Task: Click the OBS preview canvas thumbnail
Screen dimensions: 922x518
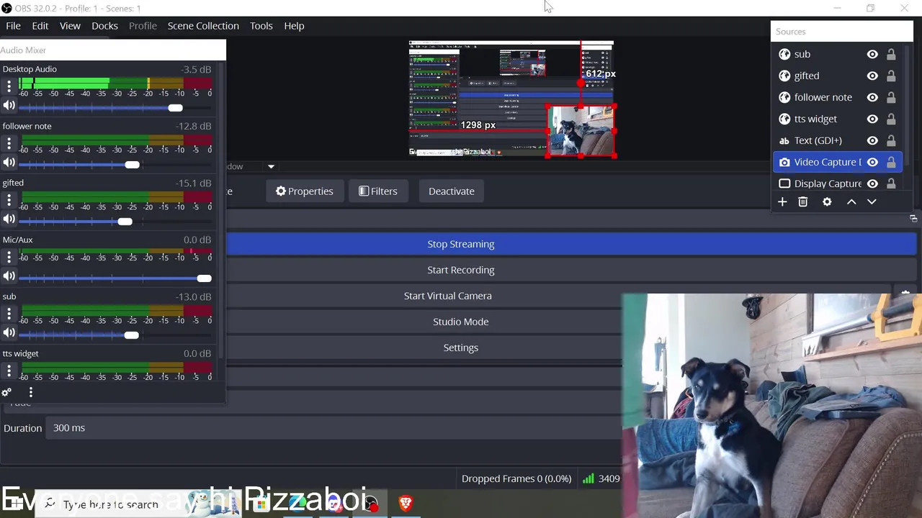Action: pos(511,99)
